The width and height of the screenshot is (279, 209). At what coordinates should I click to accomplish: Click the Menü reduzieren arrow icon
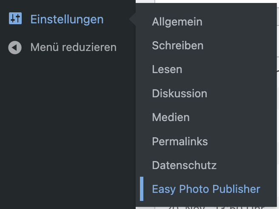pos(15,47)
